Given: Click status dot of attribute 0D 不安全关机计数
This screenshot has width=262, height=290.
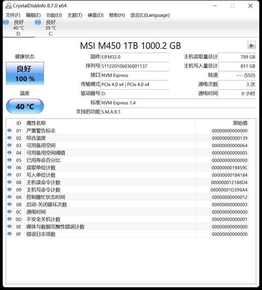Looking at the screenshot, I should pyautogui.click(x=9, y=219).
